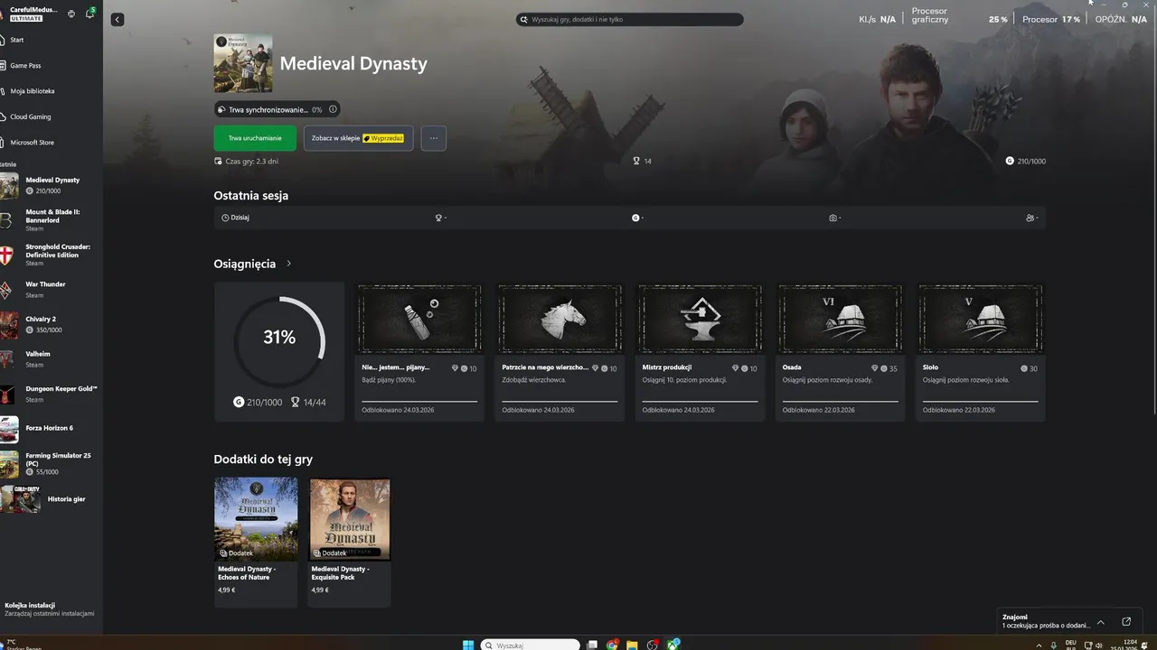
Task: Open the Mistrz produkcji anvil achievement
Action: coord(700,351)
